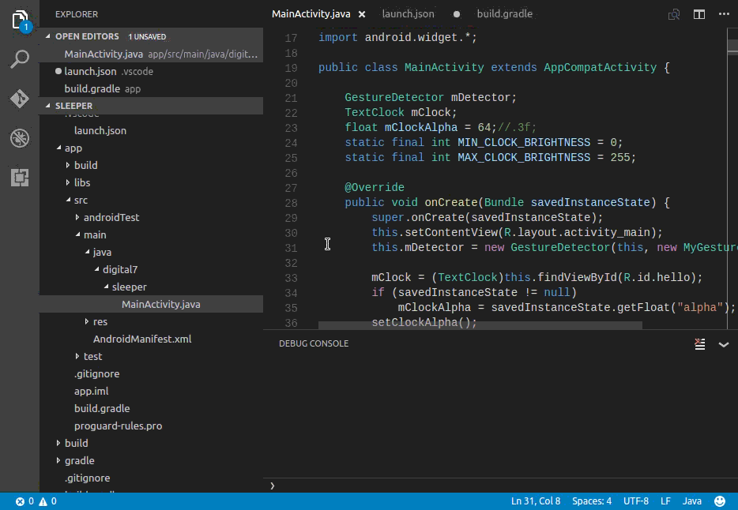The image size is (738, 510).
Task: Open the Source Control (Git) view
Action: (20, 99)
